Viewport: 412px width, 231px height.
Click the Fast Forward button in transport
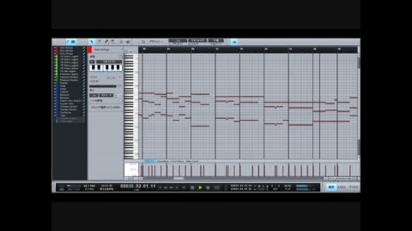171,187
